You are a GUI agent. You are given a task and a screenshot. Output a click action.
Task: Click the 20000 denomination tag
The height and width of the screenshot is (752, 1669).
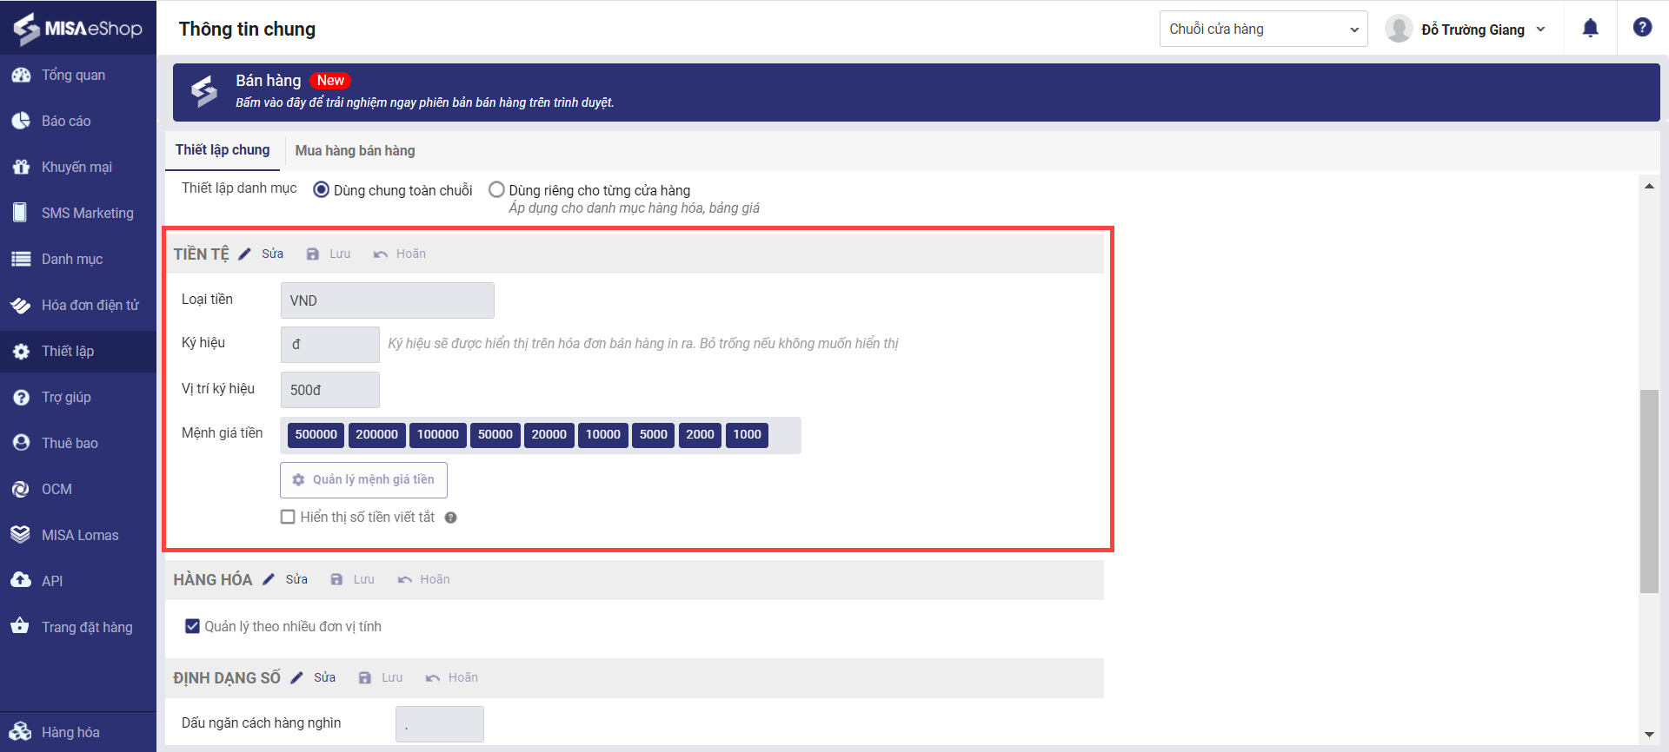[549, 435]
